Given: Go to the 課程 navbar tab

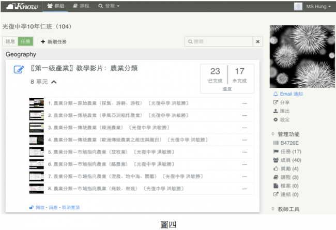Looking at the screenshot, I should point(81,6).
